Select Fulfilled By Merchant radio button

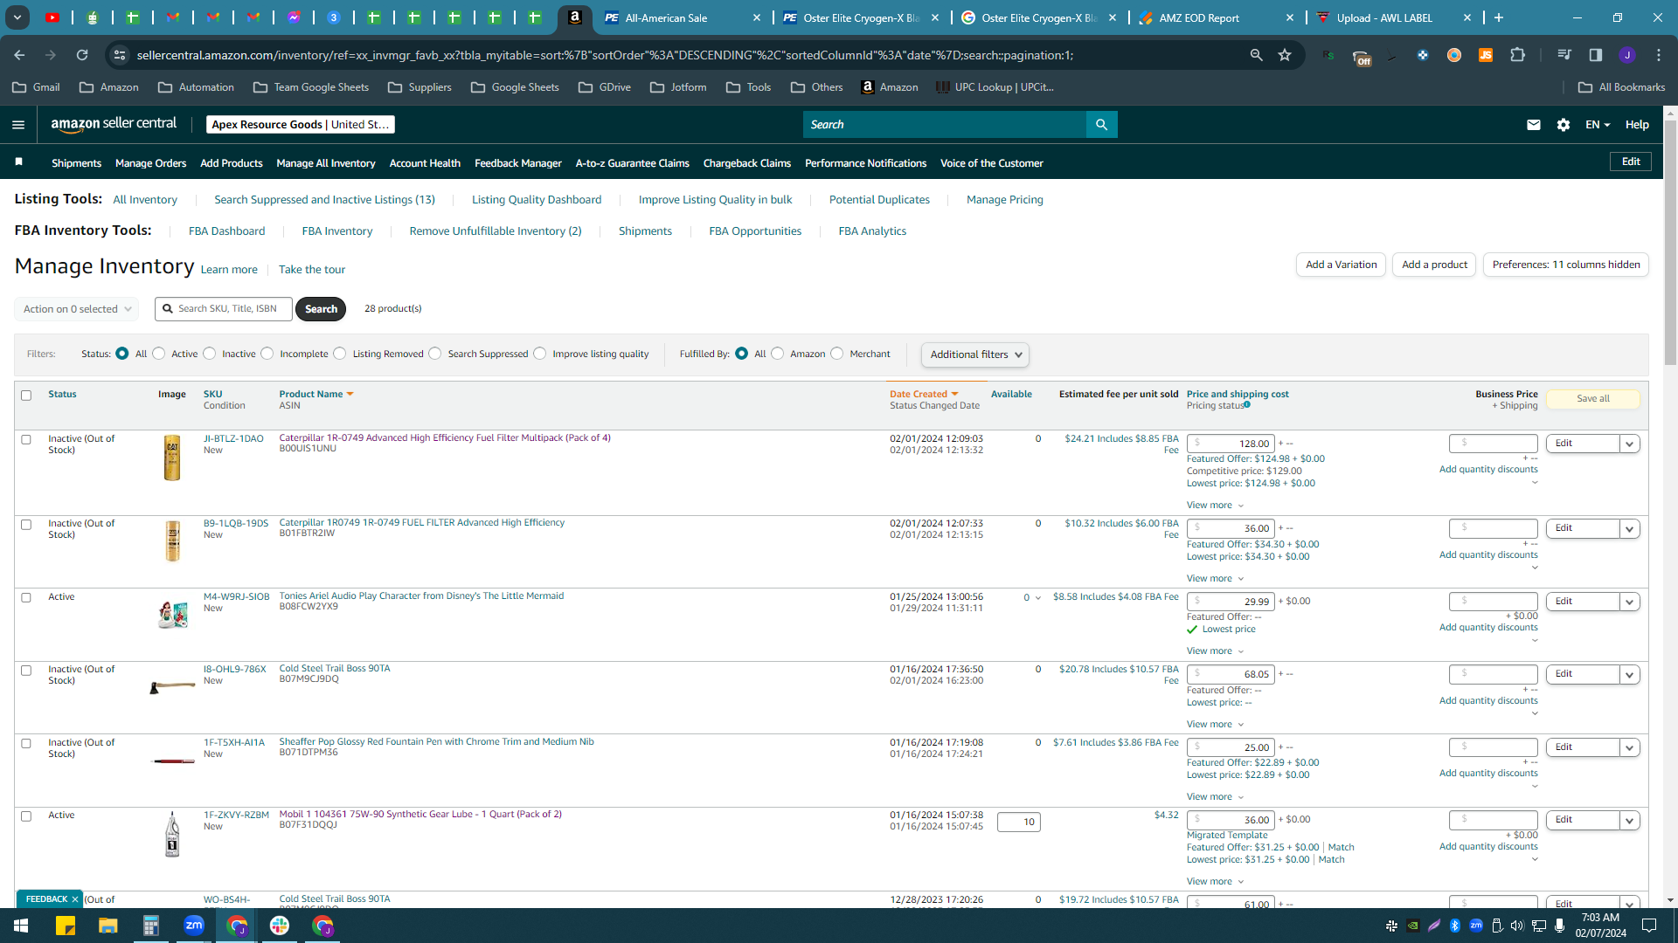tap(837, 354)
